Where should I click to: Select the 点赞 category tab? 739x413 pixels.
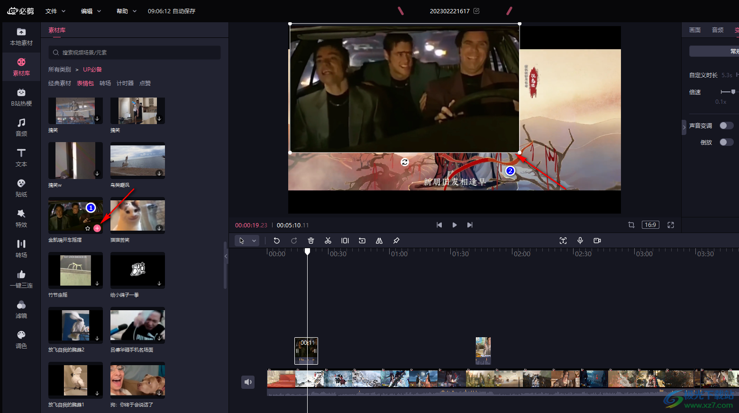145,83
